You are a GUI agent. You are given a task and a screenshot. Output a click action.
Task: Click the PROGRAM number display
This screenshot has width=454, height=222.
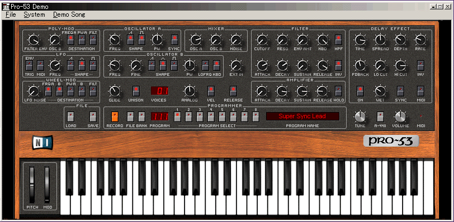click(x=159, y=117)
